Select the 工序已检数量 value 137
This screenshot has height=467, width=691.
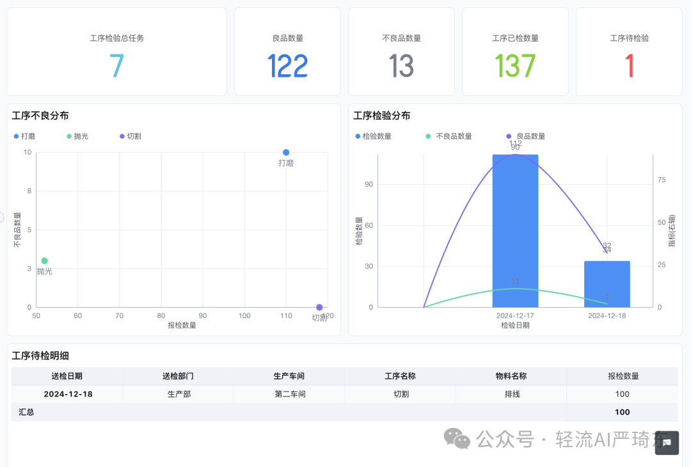tap(515, 66)
